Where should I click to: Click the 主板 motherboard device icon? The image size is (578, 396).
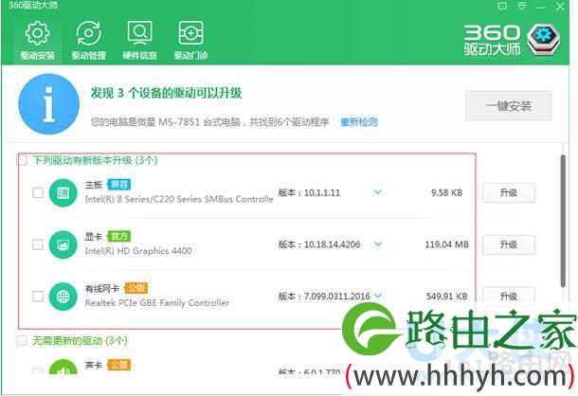click(x=63, y=193)
